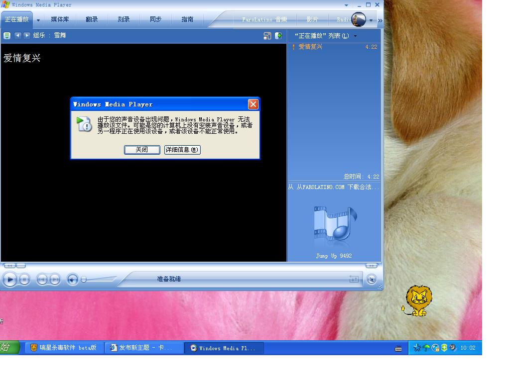The image size is (510, 382).
Task: Click the Windows Media Player title icon
Action: 5,4
